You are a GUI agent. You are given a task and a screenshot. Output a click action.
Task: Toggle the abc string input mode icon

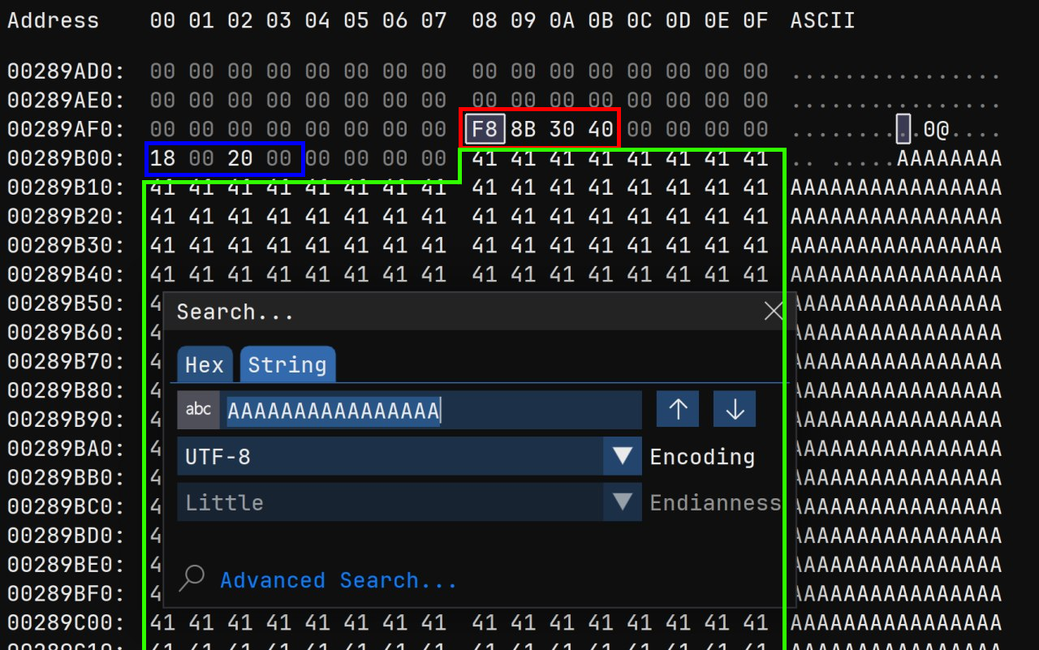tap(198, 409)
